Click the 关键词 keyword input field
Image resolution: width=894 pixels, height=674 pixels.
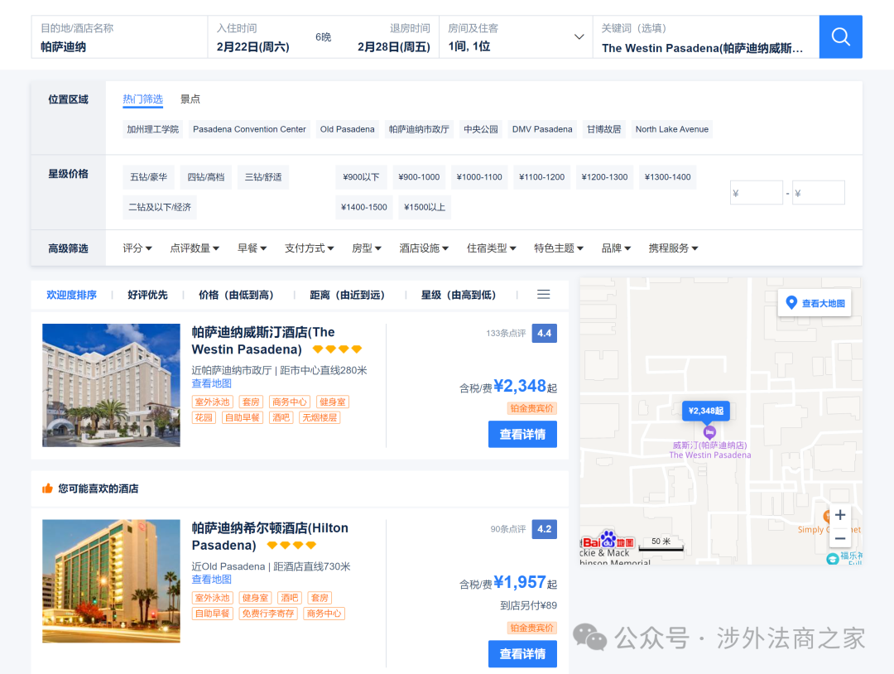point(706,37)
